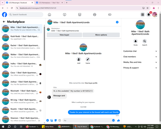This screenshot has height=129, width=161.
Task: Open Walker conversation
Action: [x=22, y=56]
